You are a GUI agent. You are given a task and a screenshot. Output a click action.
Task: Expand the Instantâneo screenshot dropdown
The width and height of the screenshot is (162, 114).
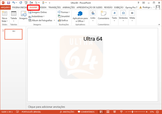click(x=44, y=16)
